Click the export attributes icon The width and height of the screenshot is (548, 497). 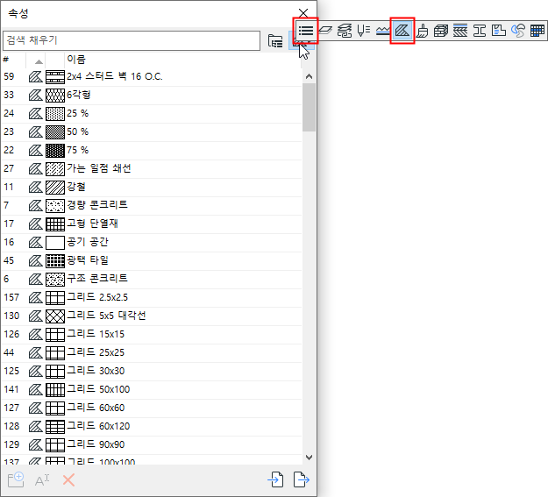(x=302, y=479)
